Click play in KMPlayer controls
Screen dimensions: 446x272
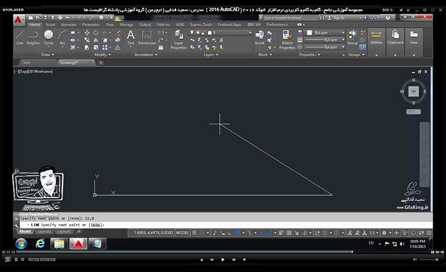pos(222,260)
